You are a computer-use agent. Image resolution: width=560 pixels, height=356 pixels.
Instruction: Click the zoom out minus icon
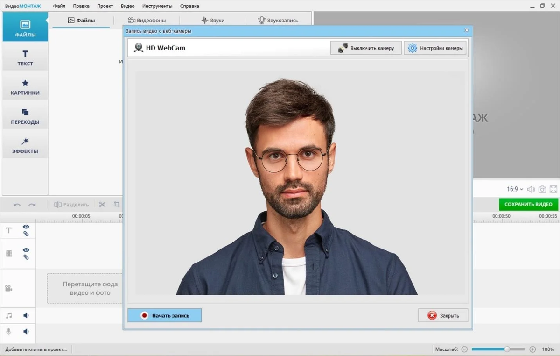point(464,349)
